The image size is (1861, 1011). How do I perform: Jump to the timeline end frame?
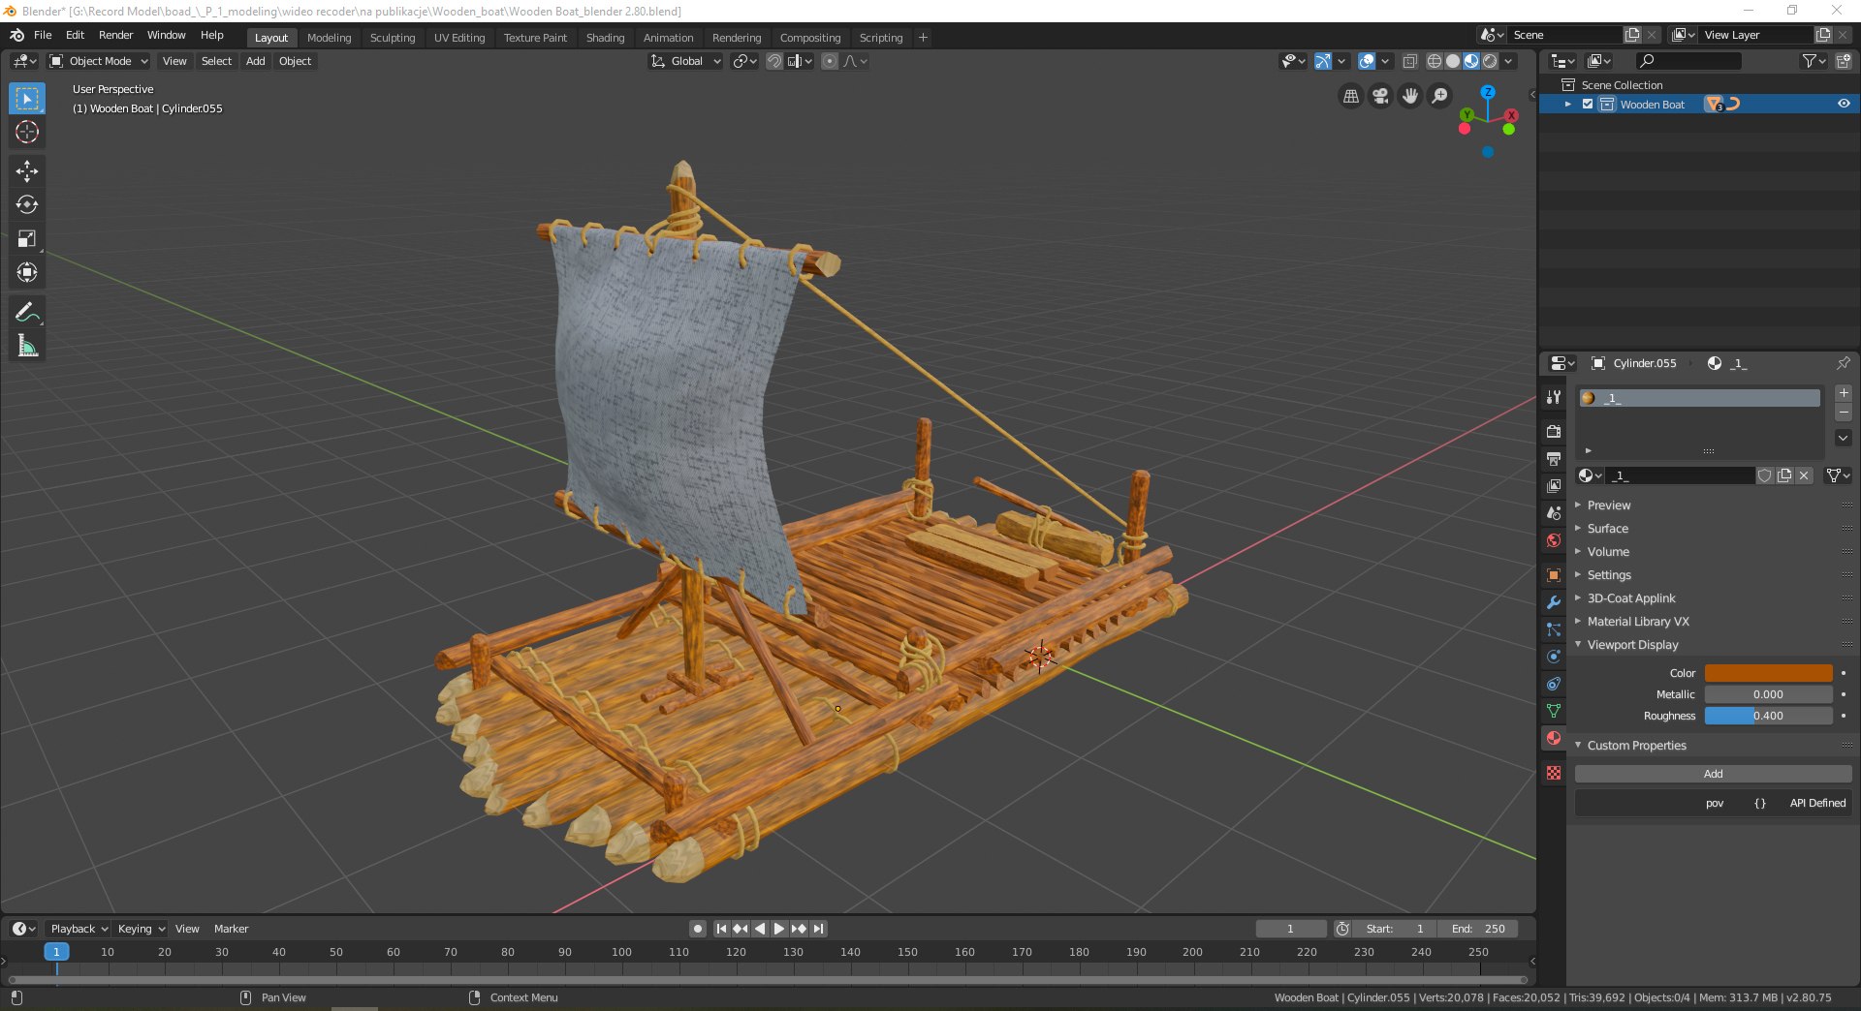(x=819, y=929)
